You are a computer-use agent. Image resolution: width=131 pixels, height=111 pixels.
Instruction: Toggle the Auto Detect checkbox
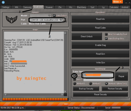point(54,15)
